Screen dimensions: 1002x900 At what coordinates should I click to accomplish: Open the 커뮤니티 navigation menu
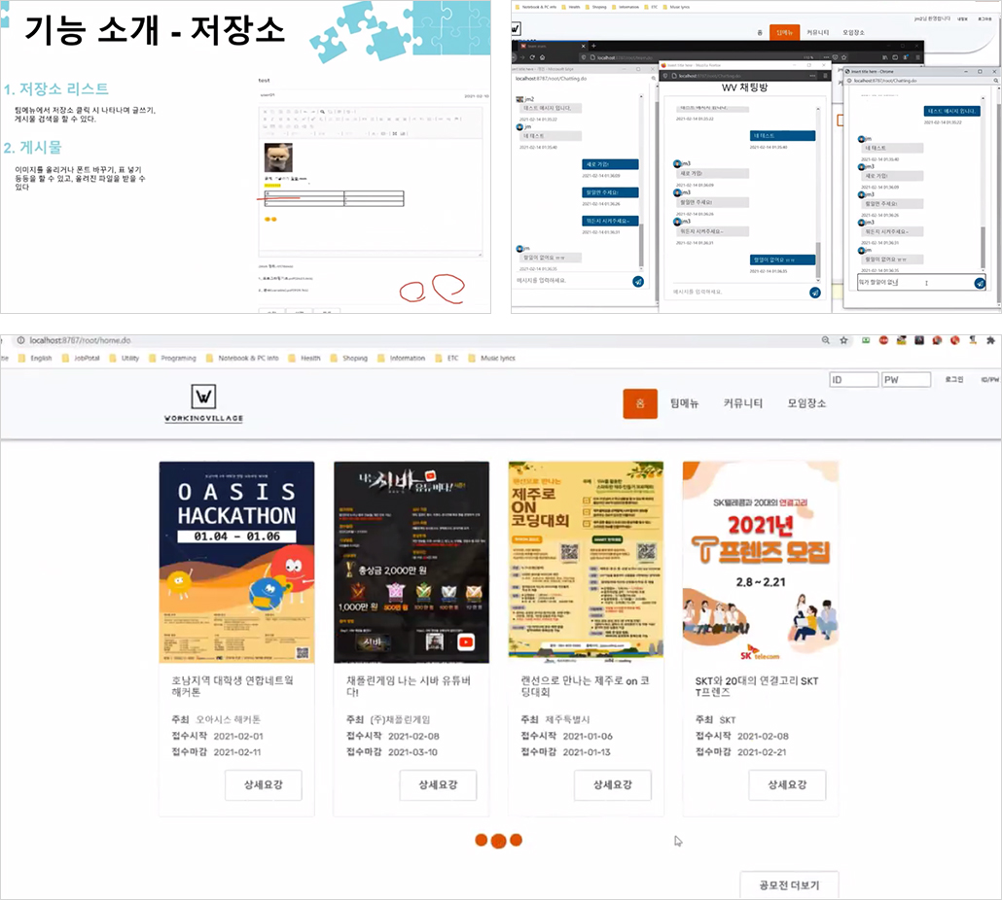click(x=742, y=403)
